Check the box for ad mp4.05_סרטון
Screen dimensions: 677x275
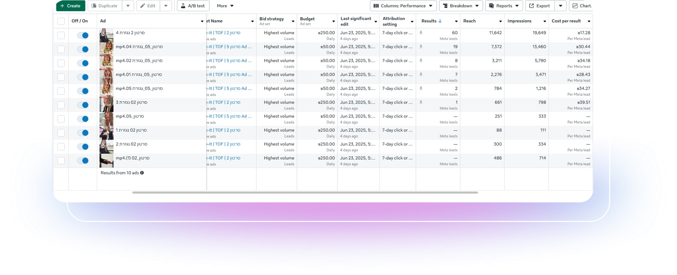(x=61, y=119)
